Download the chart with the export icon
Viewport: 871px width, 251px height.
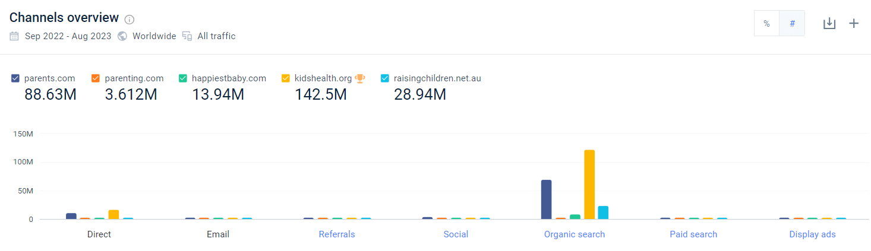pos(829,24)
